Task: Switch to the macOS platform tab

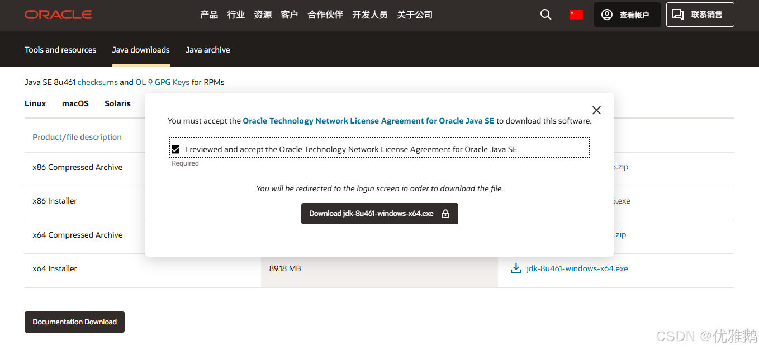Action: pos(75,103)
